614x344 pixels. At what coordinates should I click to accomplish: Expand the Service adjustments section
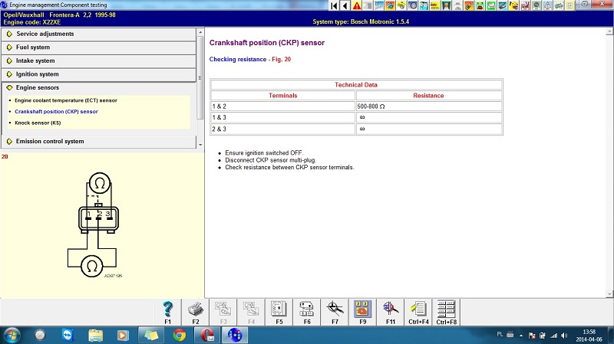pos(45,34)
